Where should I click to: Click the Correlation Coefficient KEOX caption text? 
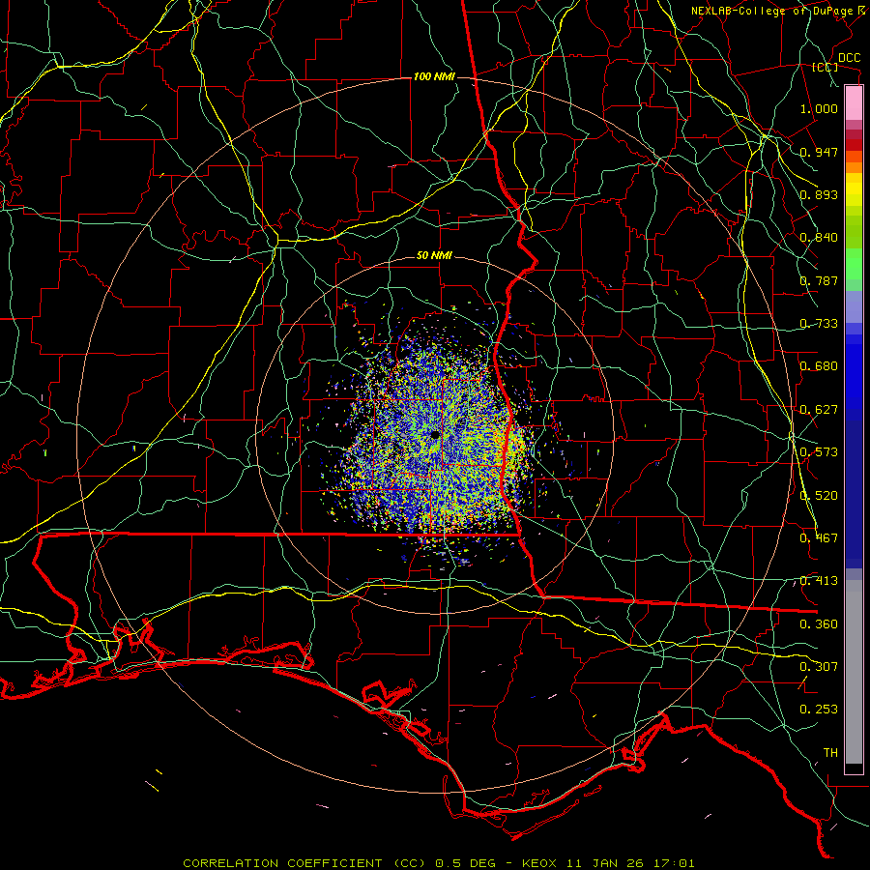point(438,863)
